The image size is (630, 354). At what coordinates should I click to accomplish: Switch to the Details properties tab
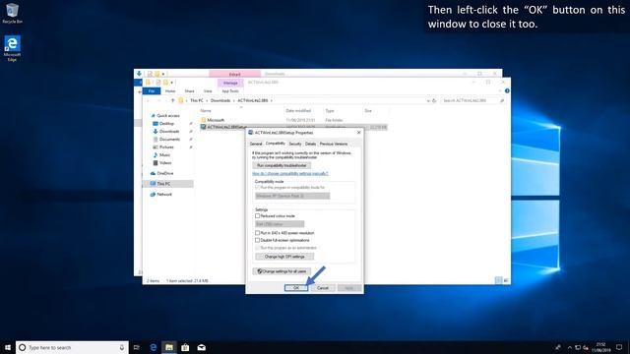[311, 144]
